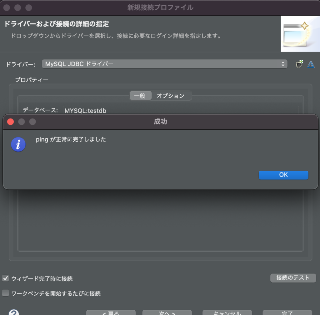
Task: Click the wizard banner image
Action: pyautogui.click(x=300, y=34)
